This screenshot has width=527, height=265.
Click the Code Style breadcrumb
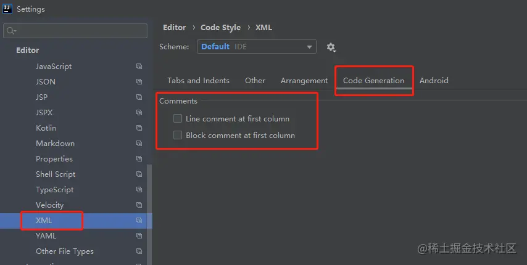[220, 28]
